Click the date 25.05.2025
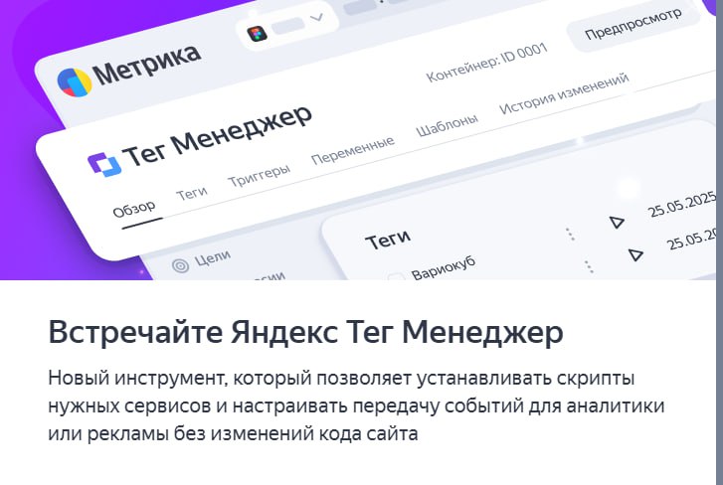The image size is (723, 485). [x=682, y=204]
